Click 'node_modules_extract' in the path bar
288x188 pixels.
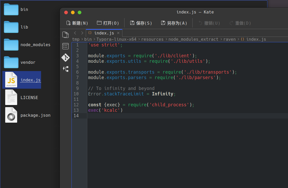click(x=193, y=39)
